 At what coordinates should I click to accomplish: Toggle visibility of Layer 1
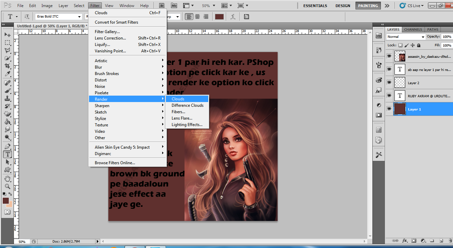(x=389, y=109)
